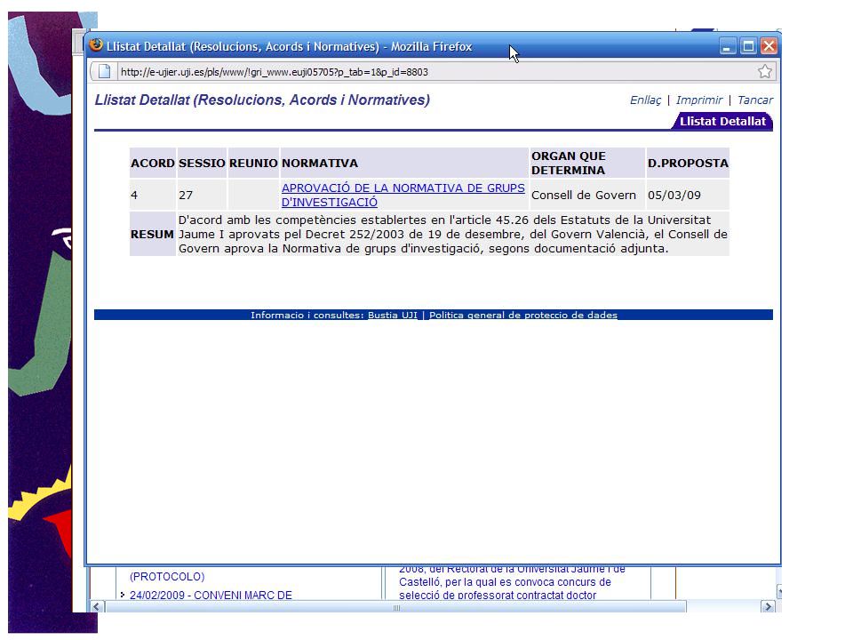Viewport: 853px width, 640px height.
Task: Click the NORMATIVA column header
Action: pyautogui.click(x=404, y=164)
